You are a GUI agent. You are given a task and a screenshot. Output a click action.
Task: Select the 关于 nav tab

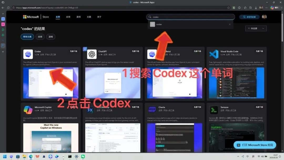coord(99,17)
